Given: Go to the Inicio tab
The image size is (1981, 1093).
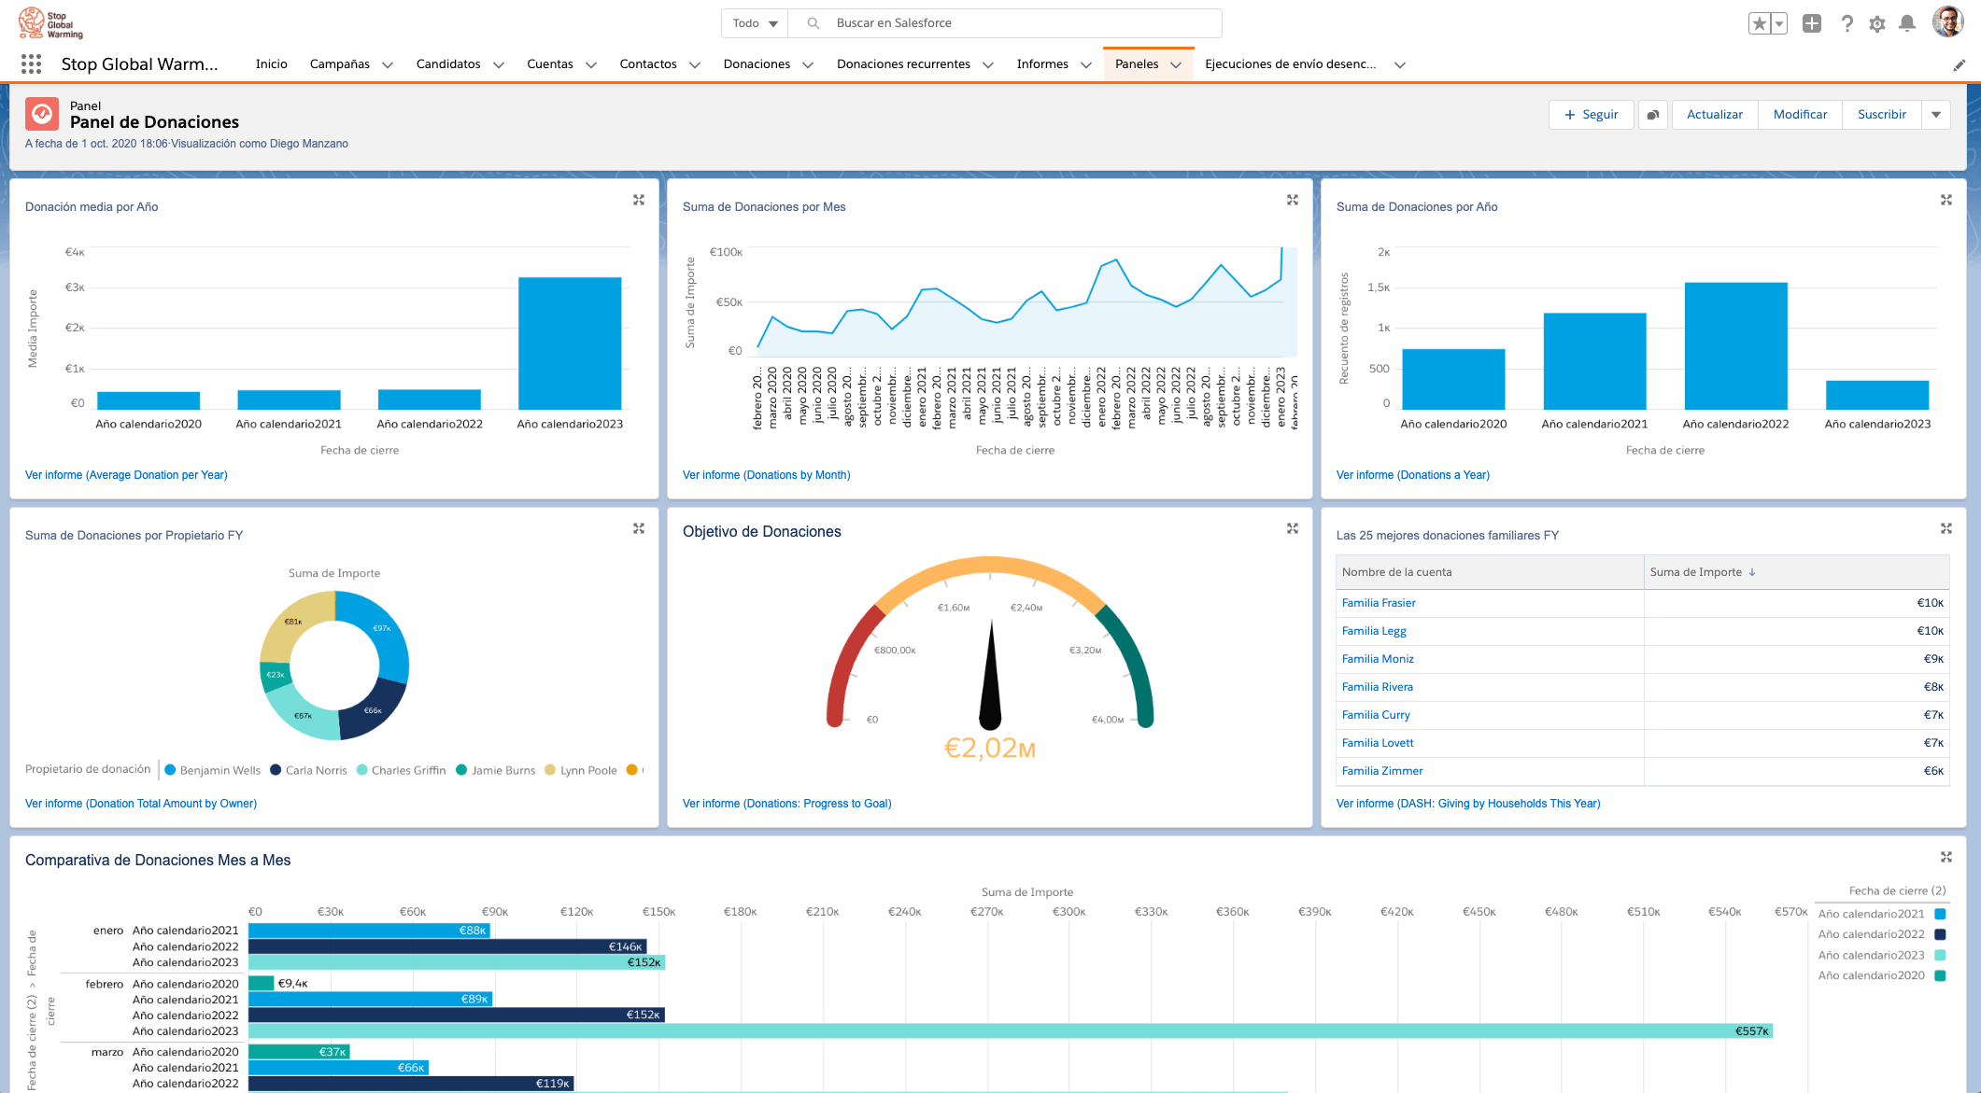Looking at the screenshot, I should point(272,64).
